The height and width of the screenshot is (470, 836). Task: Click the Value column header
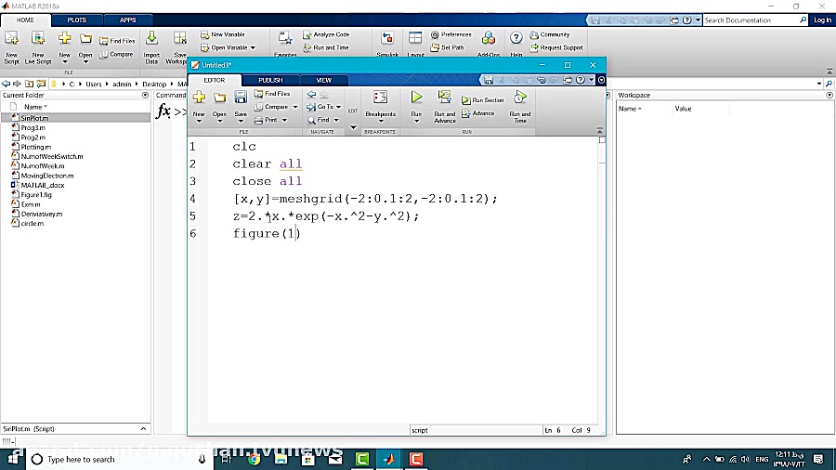683,109
